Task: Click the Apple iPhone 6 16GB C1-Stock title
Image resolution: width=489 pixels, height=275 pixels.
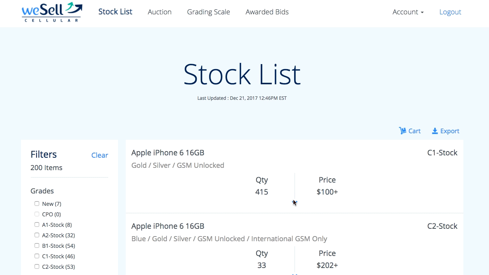Action: coord(168,153)
